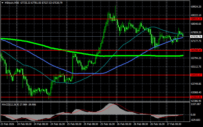Click the MACD scale value 0.00
This screenshot has width=203, height=127.
pyautogui.click(x=193, y=115)
